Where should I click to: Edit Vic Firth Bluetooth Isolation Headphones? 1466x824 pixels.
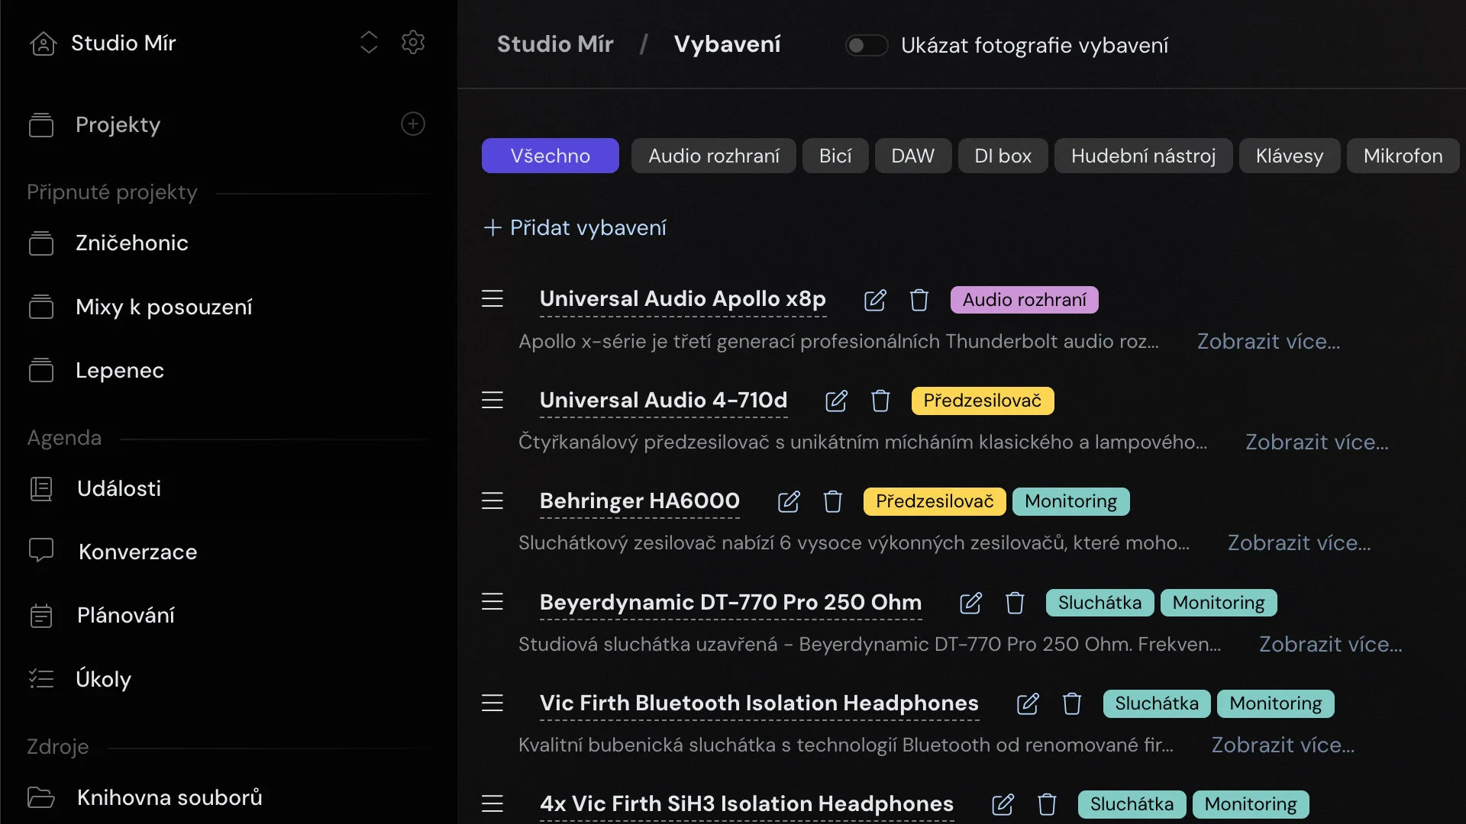pyautogui.click(x=1028, y=703)
